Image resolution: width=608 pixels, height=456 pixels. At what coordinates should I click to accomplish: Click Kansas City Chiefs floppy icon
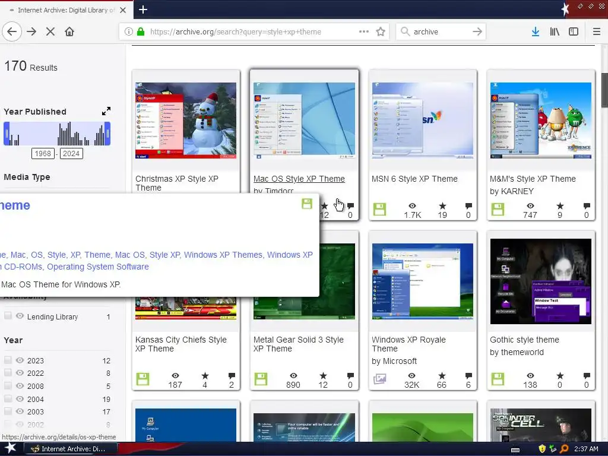(142, 379)
